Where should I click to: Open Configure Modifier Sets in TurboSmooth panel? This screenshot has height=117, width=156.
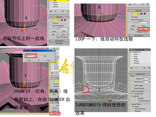pos(149,68)
